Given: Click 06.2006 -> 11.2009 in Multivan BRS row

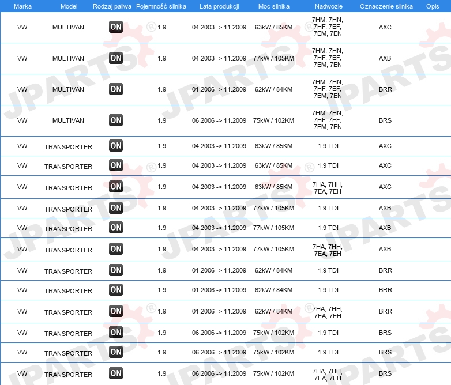Looking at the screenshot, I should click(x=219, y=120).
